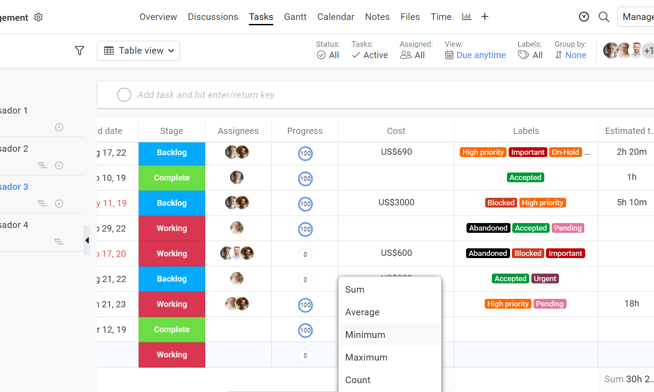Select Minimum from the aggregate menu
Image resolution: width=654 pixels, height=392 pixels.
pyautogui.click(x=365, y=335)
